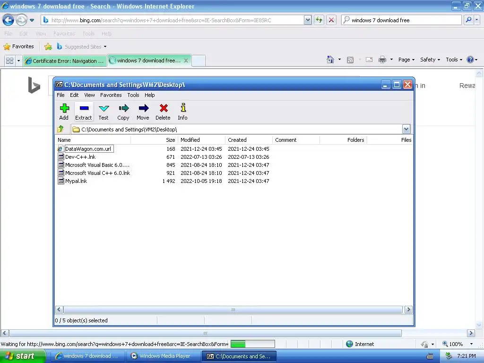
Task: Open recent pages dropdown arrow
Action: 32,20
